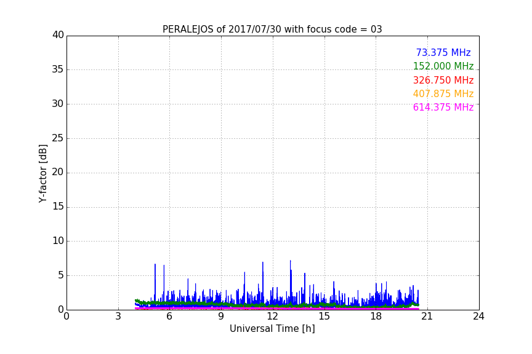Click the 'Universal Time [h]' axis label

pos(272,329)
